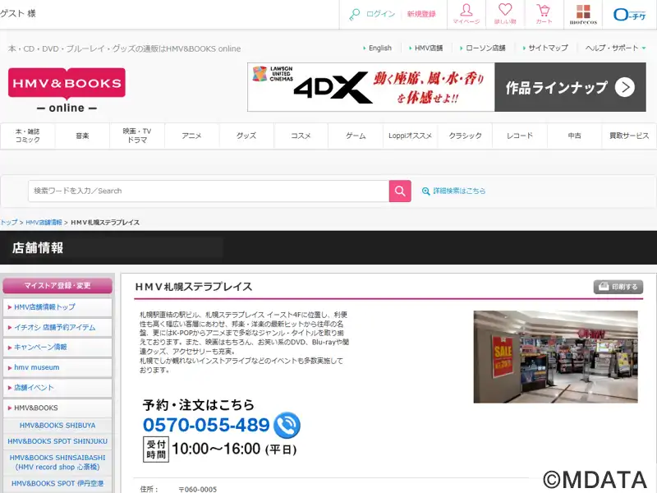Image resolution: width=657 pixels, height=493 pixels.
Task: Open the HMV店舗 link
Action: [429, 48]
